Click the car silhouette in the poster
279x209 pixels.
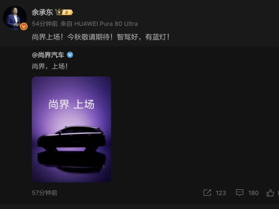click(71, 138)
